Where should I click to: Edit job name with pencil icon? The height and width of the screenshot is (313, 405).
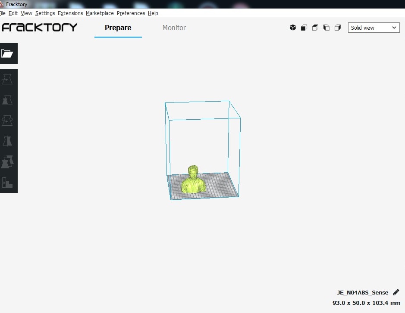coord(396,292)
